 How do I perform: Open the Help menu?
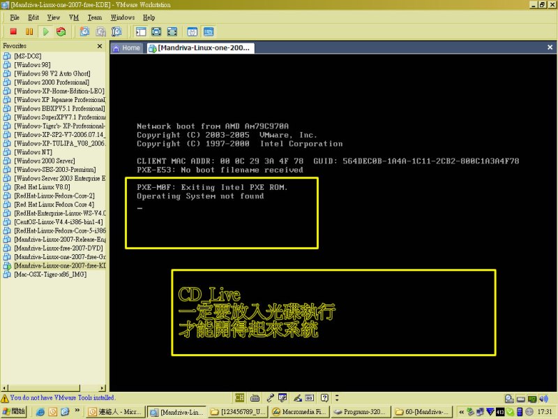149,17
